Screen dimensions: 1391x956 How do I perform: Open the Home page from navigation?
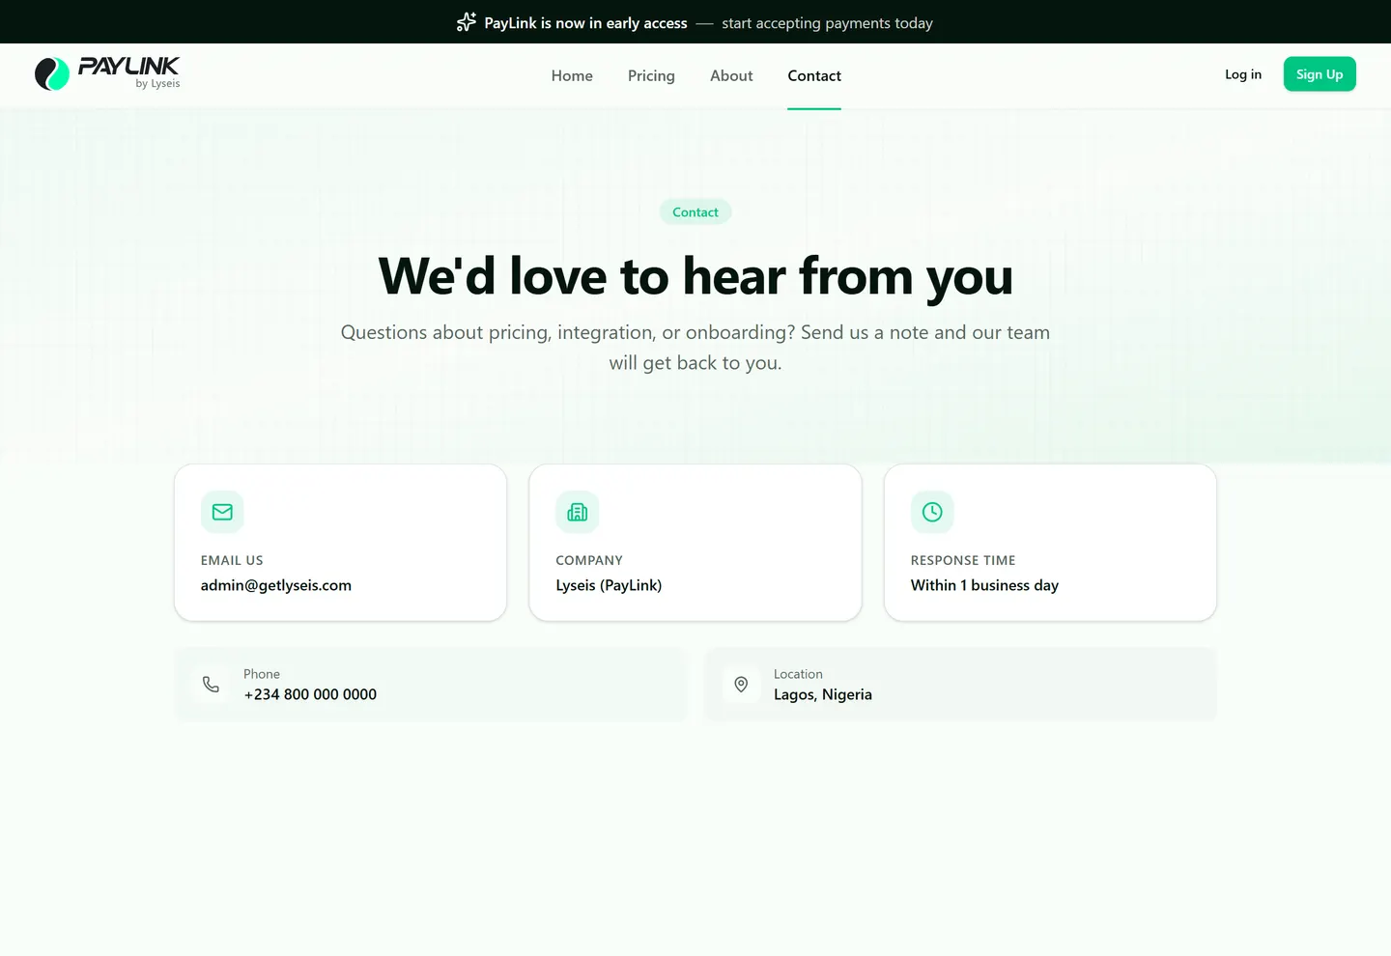click(572, 75)
